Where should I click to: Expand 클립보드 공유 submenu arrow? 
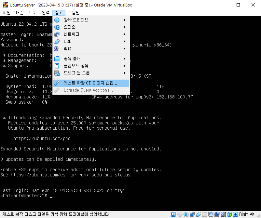(125, 66)
